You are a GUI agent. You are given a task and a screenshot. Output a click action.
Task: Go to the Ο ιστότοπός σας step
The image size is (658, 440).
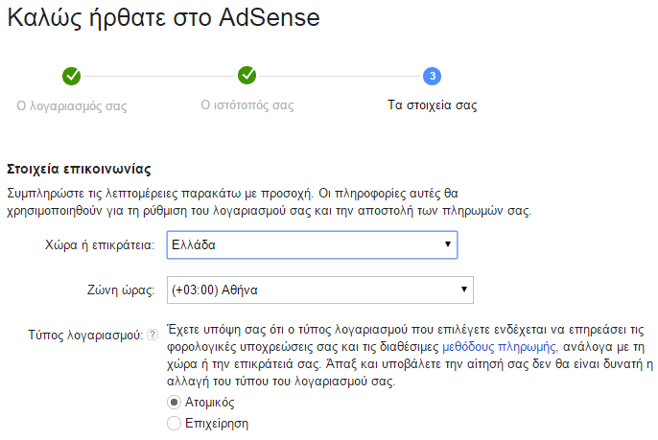tap(247, 104)
